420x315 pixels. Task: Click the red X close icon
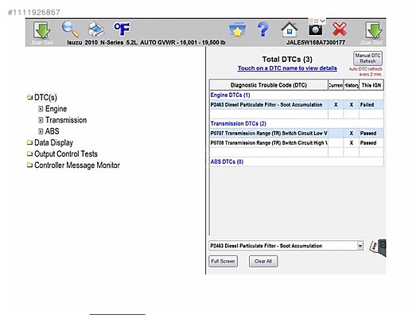click(340, 29)
